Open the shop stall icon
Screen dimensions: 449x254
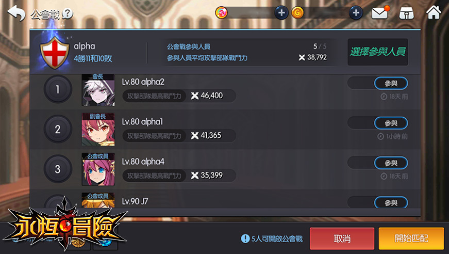tap(407, 13)
